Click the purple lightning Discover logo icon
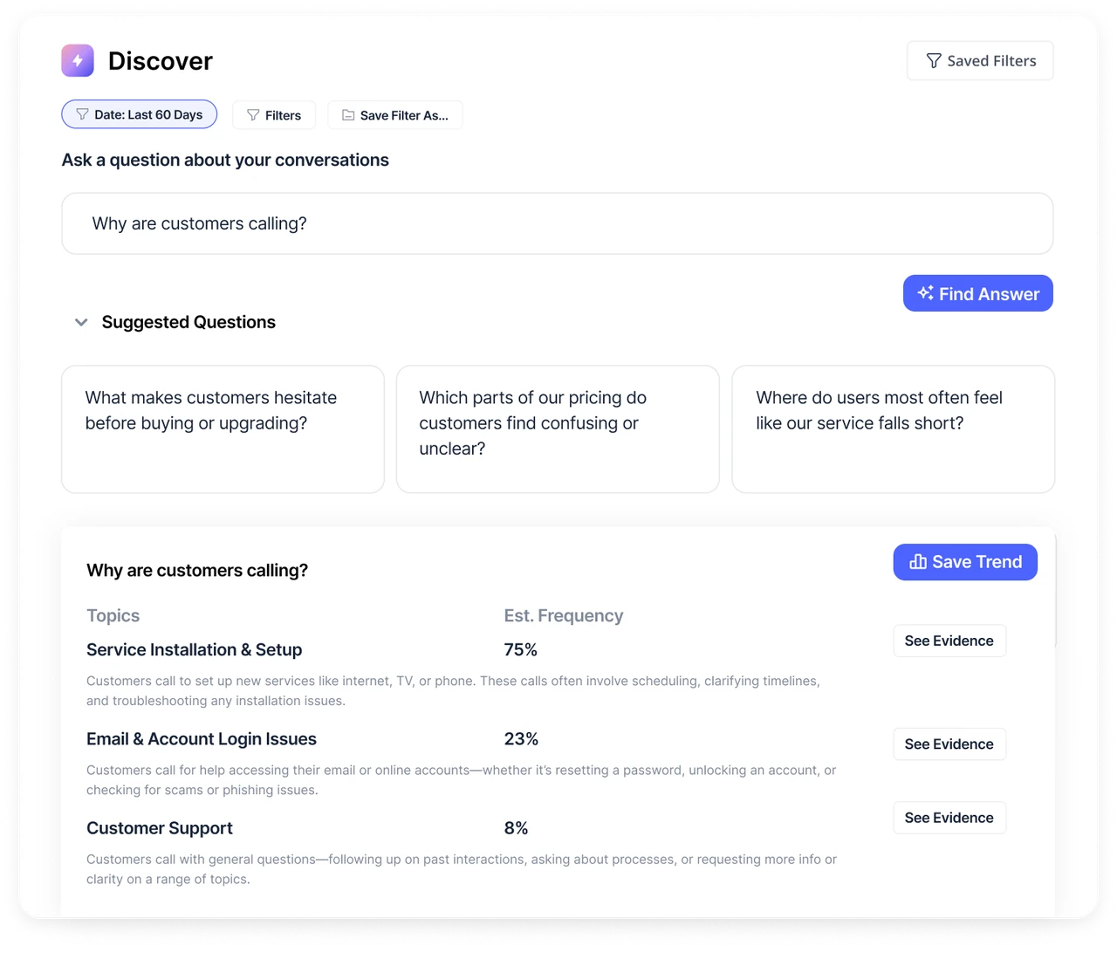Screen dimensions: 1117x953 pyautogui.click(x=78, y=61)
